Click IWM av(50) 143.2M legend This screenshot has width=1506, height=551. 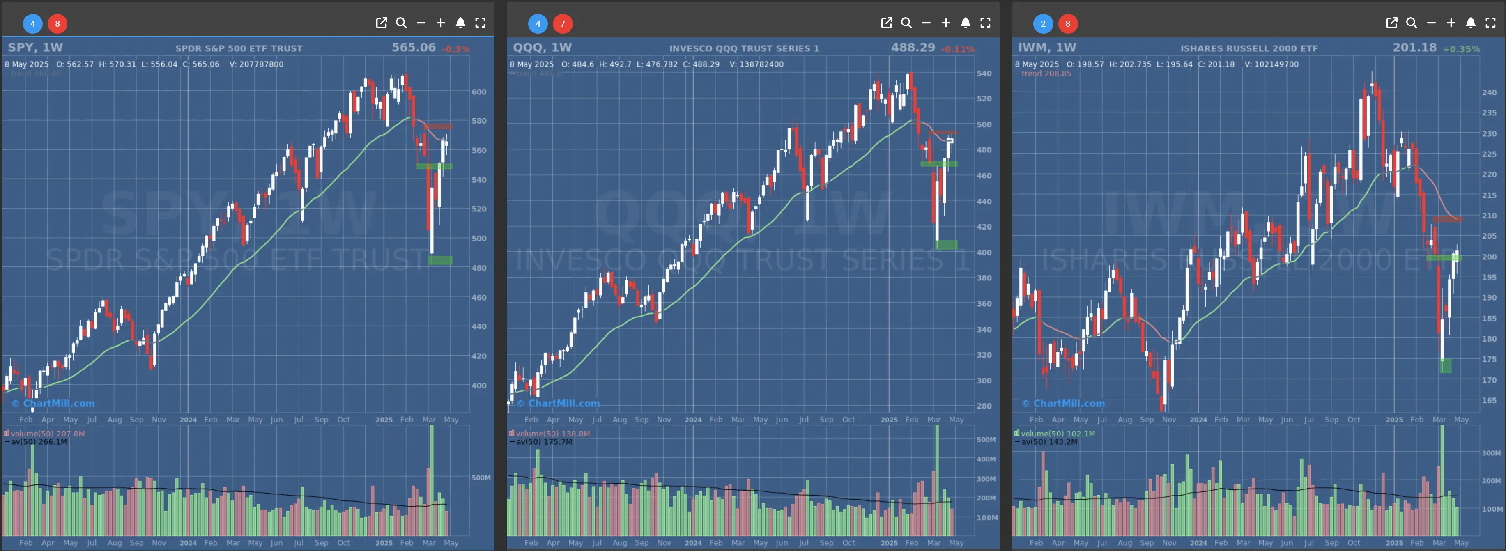(x=1046, y=442)
